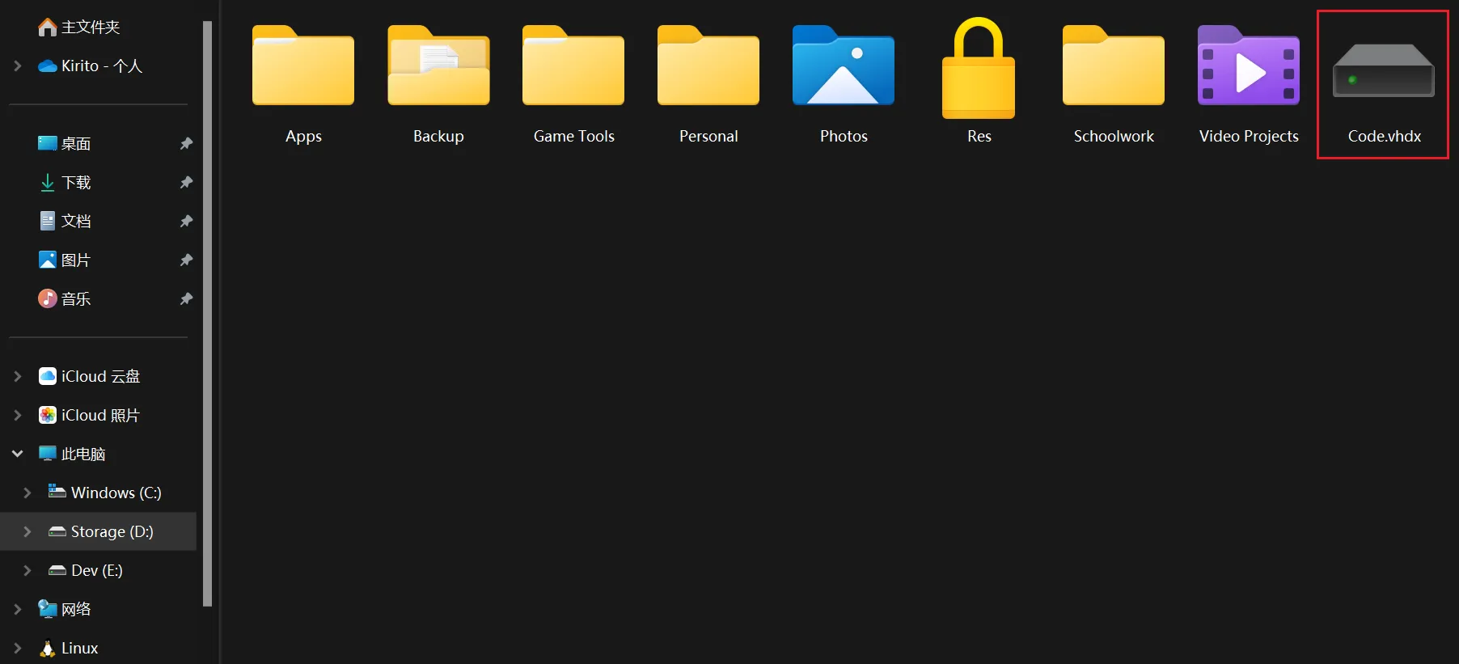1459x664 pixels.
Task: Click the pin icon beside 下载
Action: coord(186,182)
